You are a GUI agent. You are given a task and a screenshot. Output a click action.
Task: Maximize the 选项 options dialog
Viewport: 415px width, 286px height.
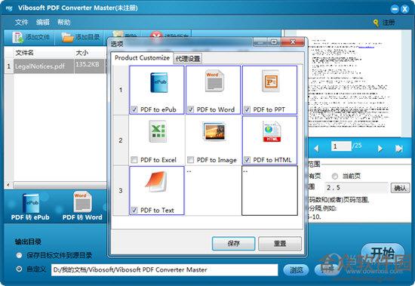pyautogui.click(x=274, y=42)
